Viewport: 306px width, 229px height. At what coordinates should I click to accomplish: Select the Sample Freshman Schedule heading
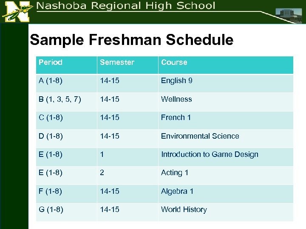pos(132,40)
